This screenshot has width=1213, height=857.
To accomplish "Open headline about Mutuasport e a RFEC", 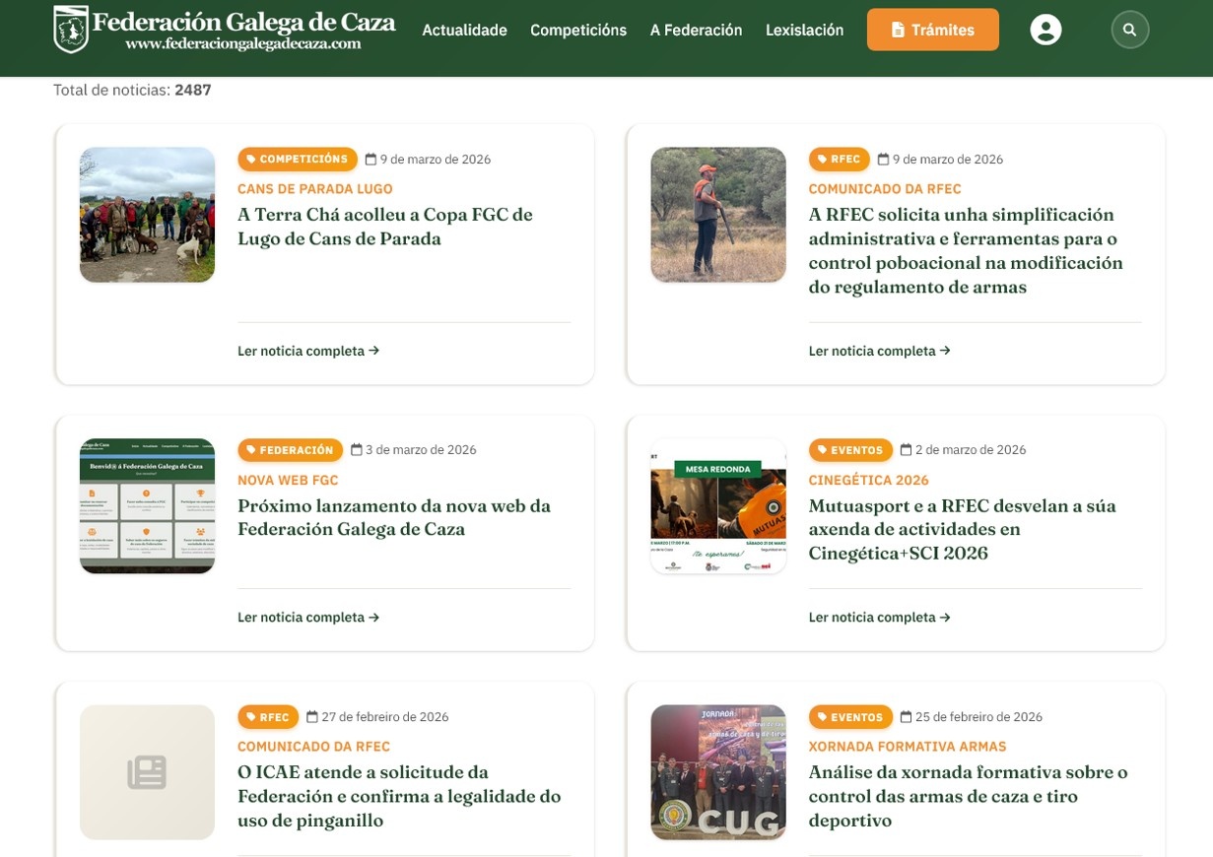I will tap(962, 529).
